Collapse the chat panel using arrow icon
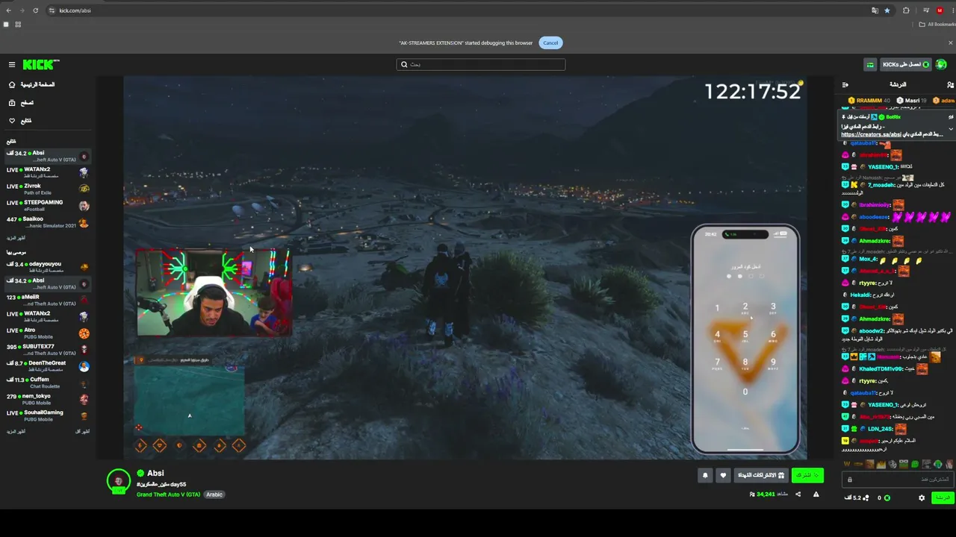 (845, 85)
